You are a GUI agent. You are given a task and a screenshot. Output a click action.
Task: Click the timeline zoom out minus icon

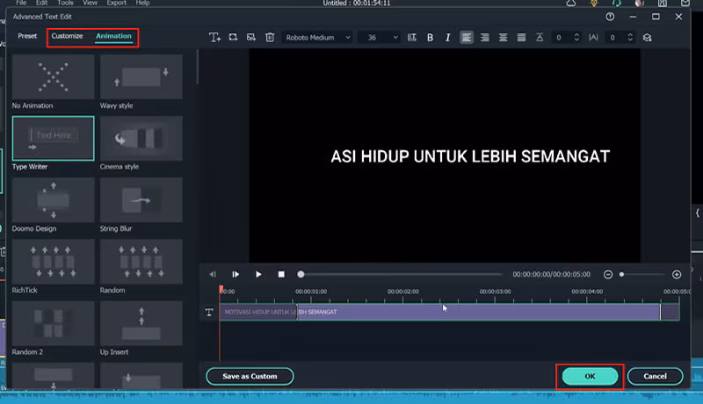608,274
